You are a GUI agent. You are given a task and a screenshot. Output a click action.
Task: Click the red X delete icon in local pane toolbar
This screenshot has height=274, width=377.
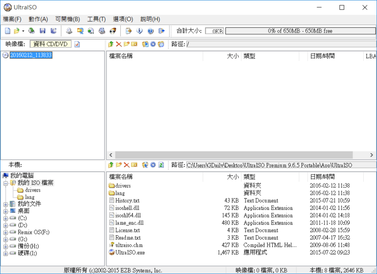[126, 165]
